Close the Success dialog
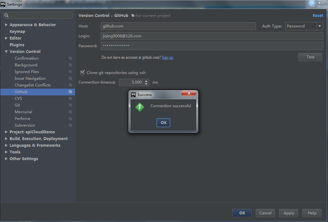The image size is (328, 222). coord(189,93)
